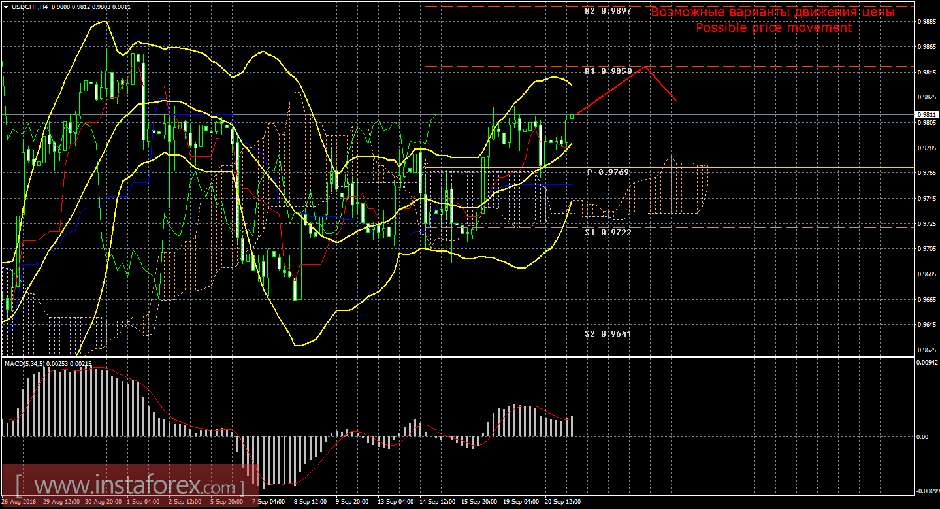Select the red forecast line peak near R1
This screenshot has height=509, width=940.
point(645,67)
